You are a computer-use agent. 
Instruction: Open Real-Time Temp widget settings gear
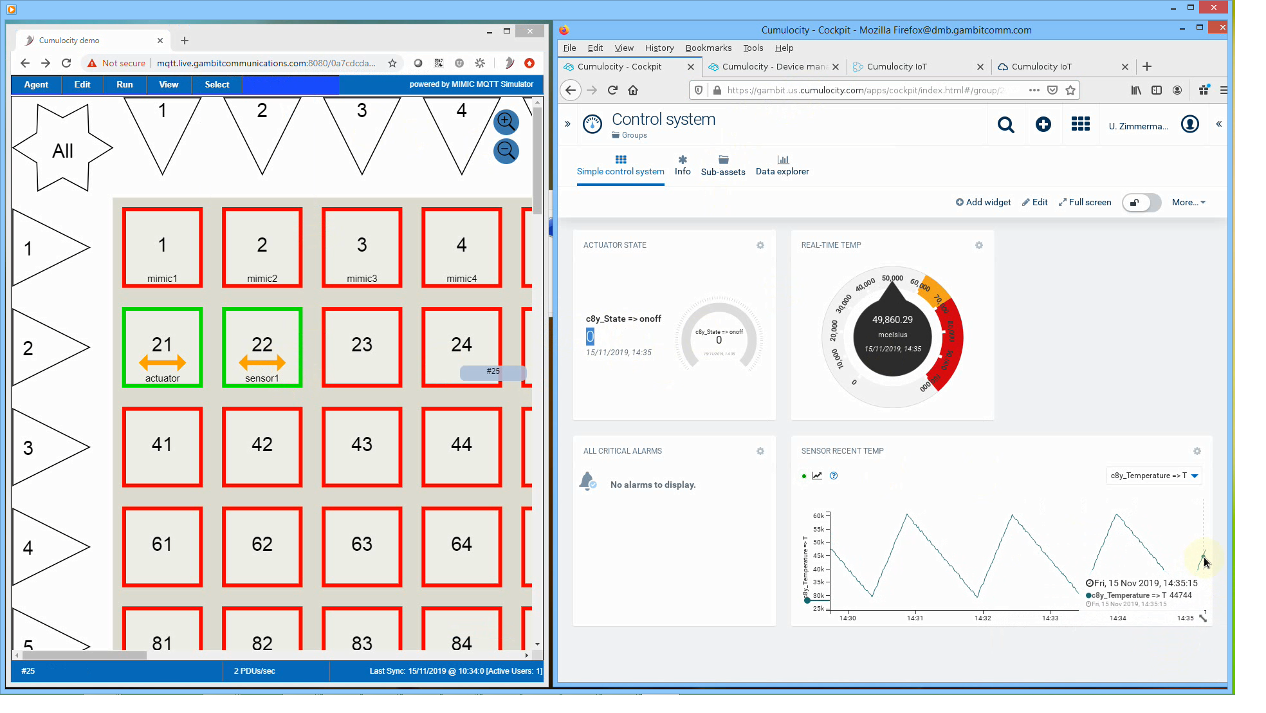(979, 245)
